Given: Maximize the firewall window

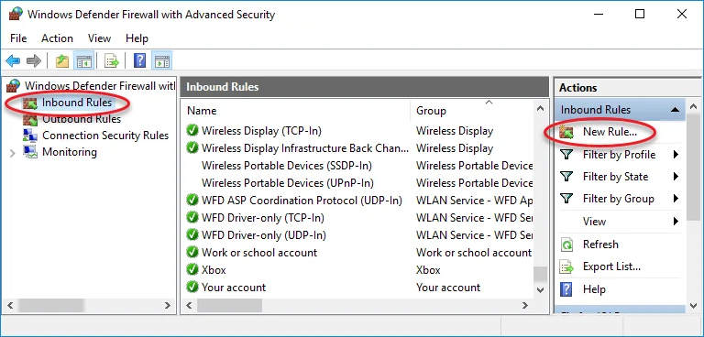Looking at the screenshot, I should point(640,14).
